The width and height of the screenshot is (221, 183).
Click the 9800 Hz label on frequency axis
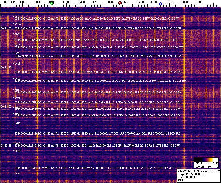[6, 2]
